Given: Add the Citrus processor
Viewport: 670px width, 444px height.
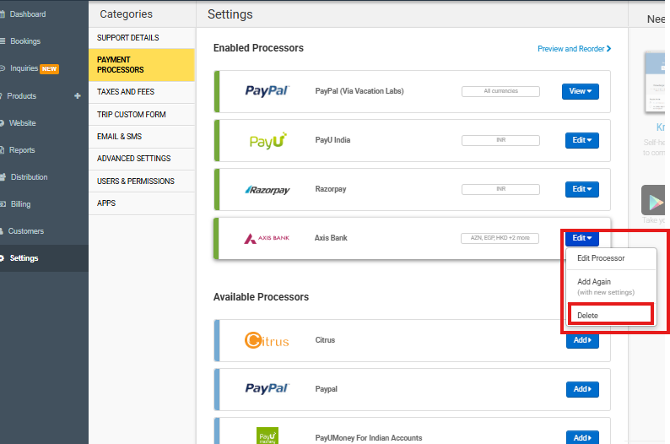Looking at the screenshot, I should (582, 340).
